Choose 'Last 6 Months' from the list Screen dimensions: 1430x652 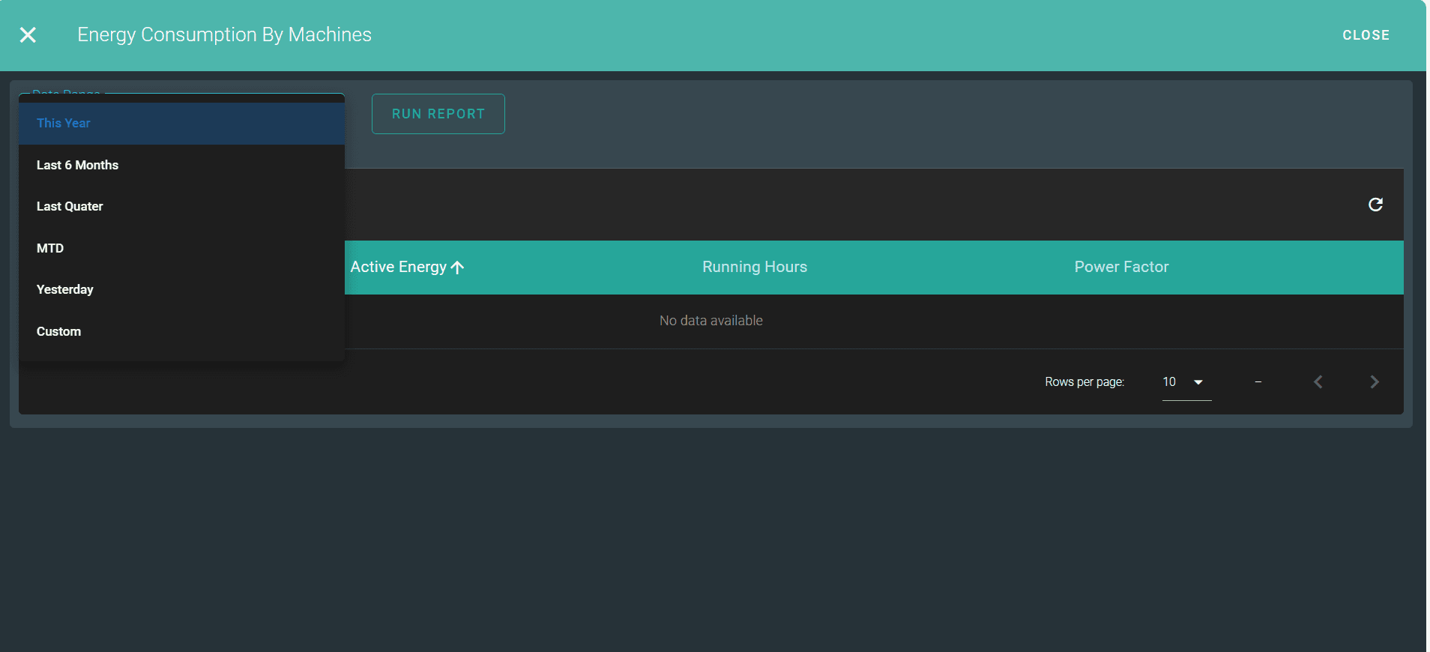[181, 165]
